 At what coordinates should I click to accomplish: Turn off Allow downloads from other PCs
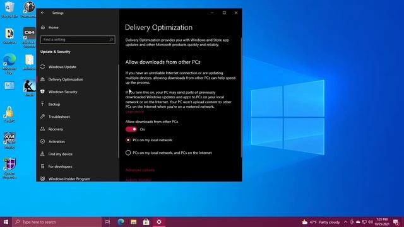131,129
